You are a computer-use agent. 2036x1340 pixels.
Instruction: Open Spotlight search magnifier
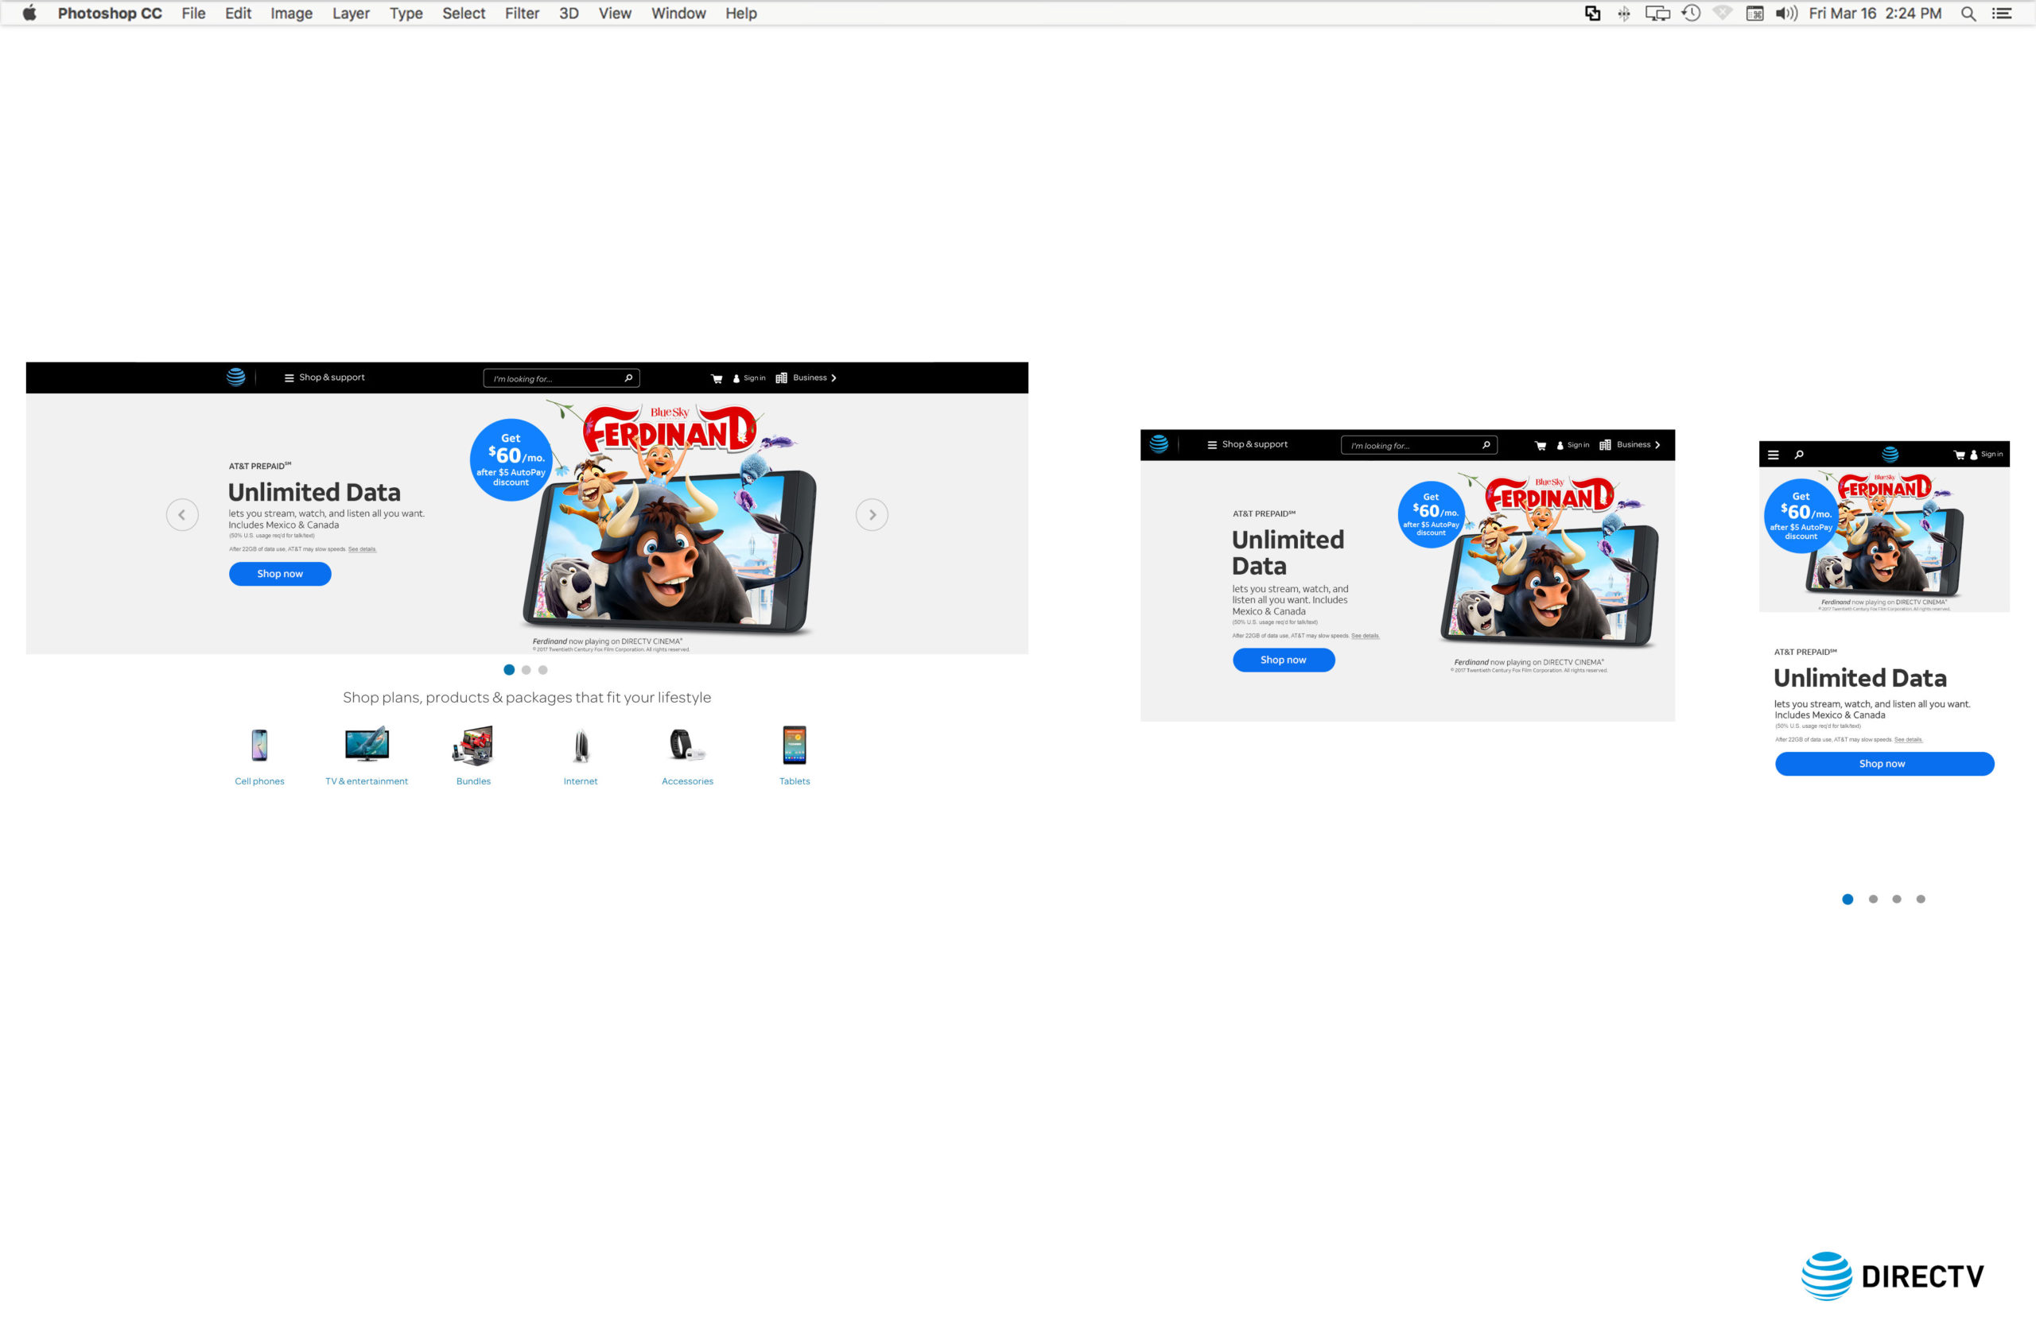coord(1968,14)
